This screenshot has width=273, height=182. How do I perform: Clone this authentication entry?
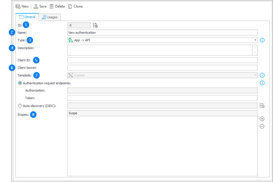75,6
